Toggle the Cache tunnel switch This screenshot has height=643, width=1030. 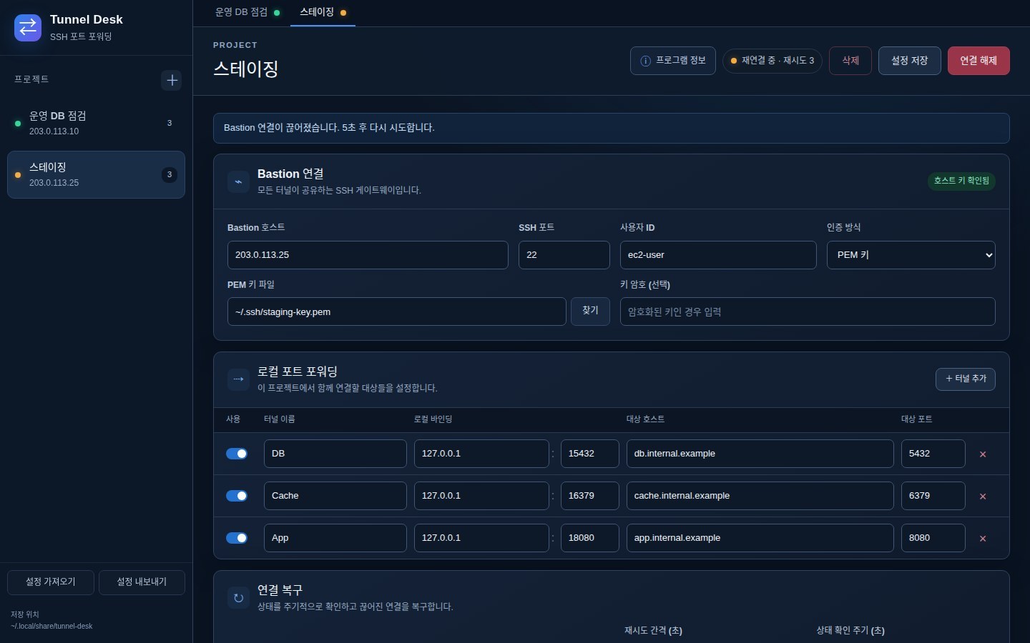click(237, 496)
